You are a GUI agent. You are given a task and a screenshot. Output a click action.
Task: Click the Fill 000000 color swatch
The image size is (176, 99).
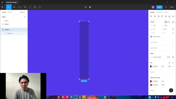151,67
